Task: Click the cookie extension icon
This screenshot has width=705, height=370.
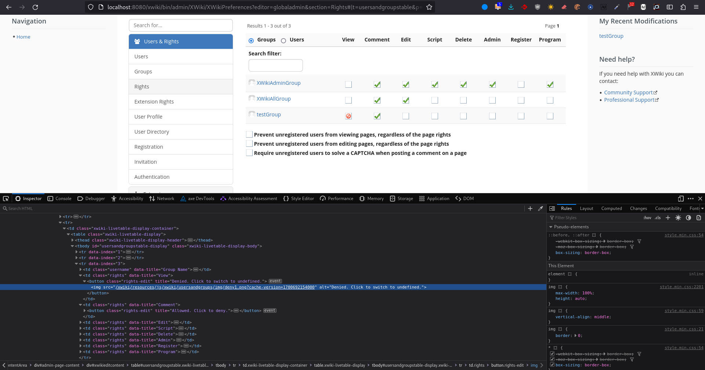Action: [577, 7]
